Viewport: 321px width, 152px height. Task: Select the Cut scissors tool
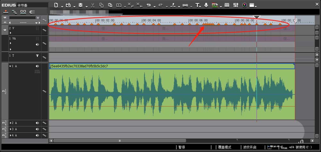click(x=92, y=5)
